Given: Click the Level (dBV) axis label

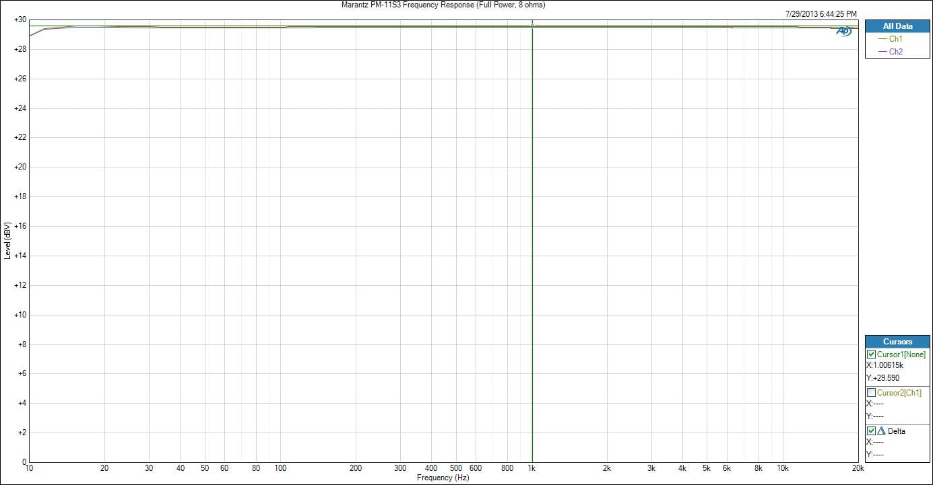Looking at the screenshot, I should point(7,241).
